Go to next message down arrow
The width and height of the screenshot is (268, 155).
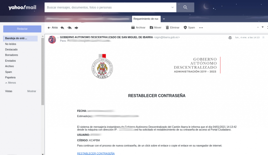click(x=263, y=27)
